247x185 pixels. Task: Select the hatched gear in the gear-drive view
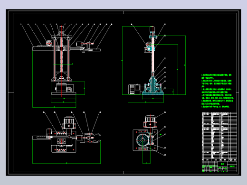[x=143, y=140]
